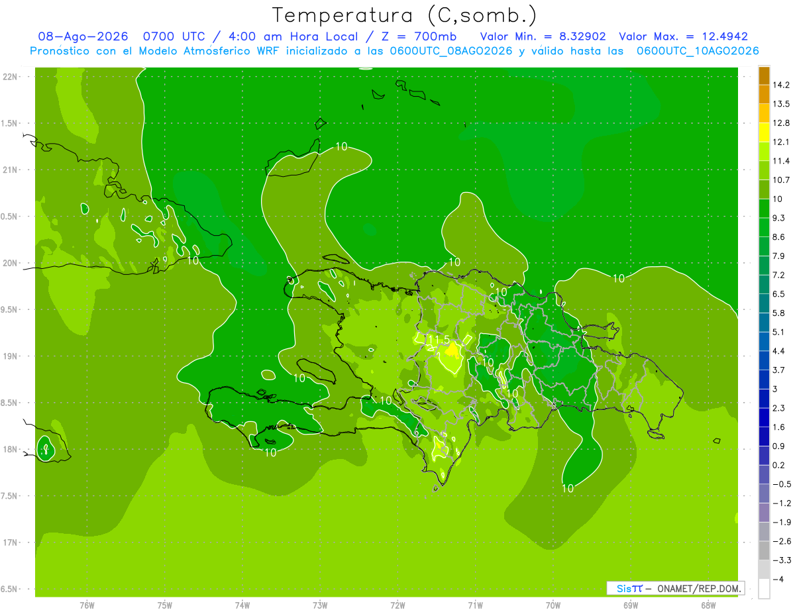The height and width of the screenshot is (614, 795).
Task: Click the "76W" longitude label
Action: coord(87,605)
